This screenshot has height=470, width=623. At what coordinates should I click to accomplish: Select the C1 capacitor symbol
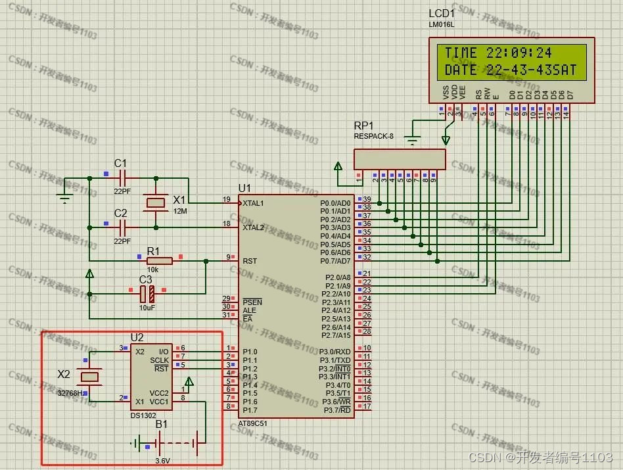122,178
